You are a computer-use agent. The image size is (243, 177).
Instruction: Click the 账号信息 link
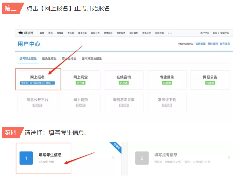point(225,44)
